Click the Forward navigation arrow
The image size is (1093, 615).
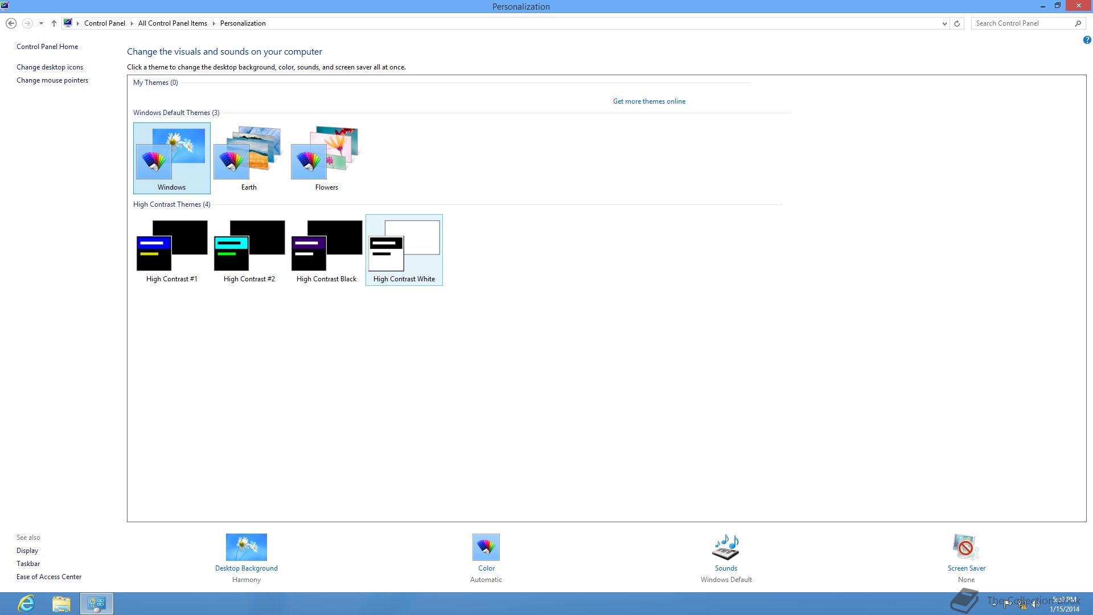tap(27, 23)
